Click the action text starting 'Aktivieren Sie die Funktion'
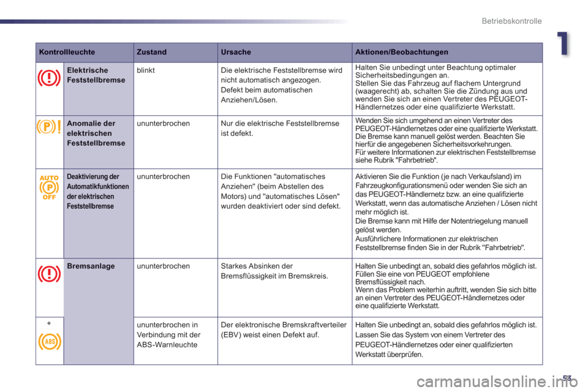 tap(447, 212)
